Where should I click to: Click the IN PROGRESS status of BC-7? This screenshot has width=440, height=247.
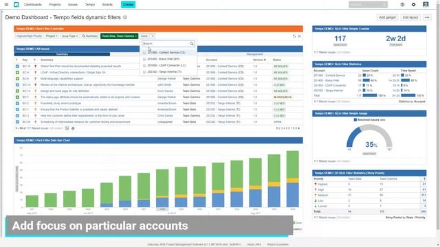click(x=283, y=97)
